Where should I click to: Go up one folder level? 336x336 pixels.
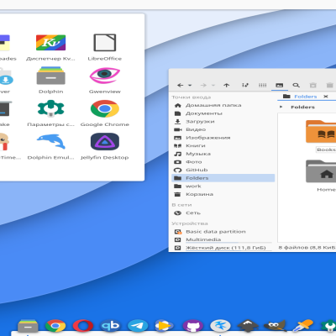pos(227,85)
